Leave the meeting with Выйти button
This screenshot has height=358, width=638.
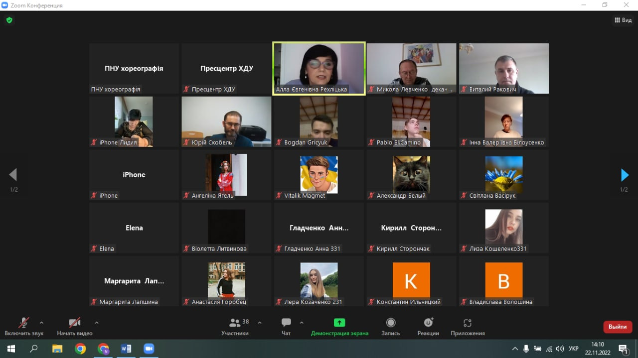coord(618,327)
